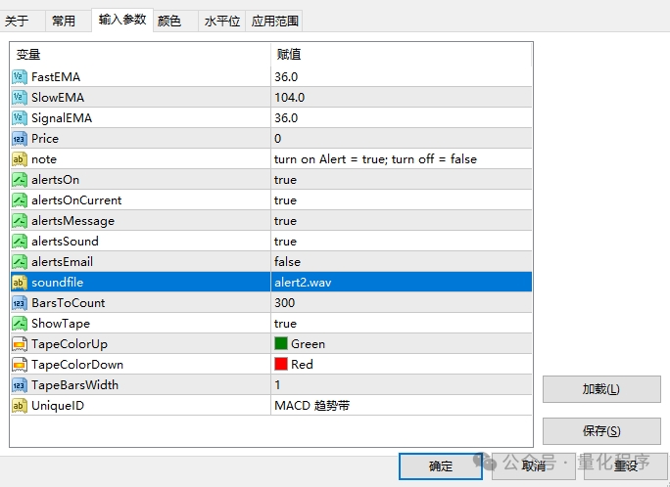Click the 重设 button
670x487 pixels.
pos(626,466)
